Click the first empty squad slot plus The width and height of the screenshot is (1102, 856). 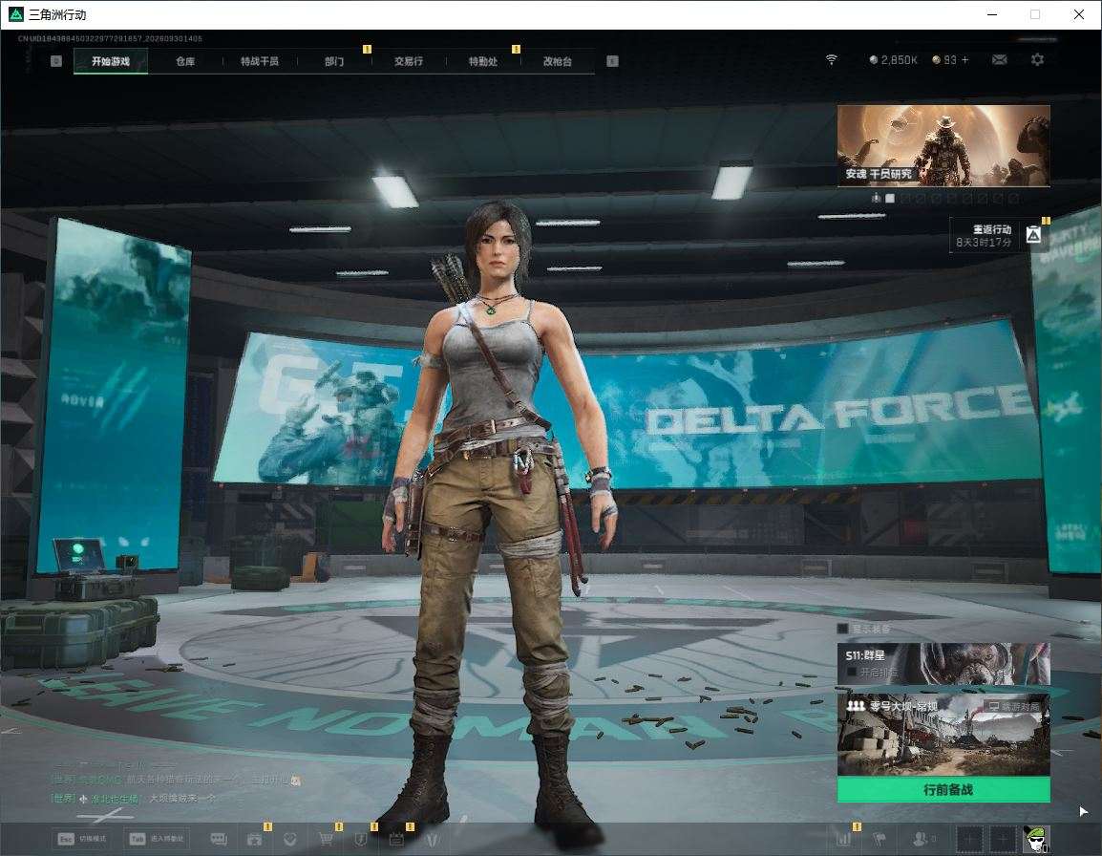(x=970, y=839)
